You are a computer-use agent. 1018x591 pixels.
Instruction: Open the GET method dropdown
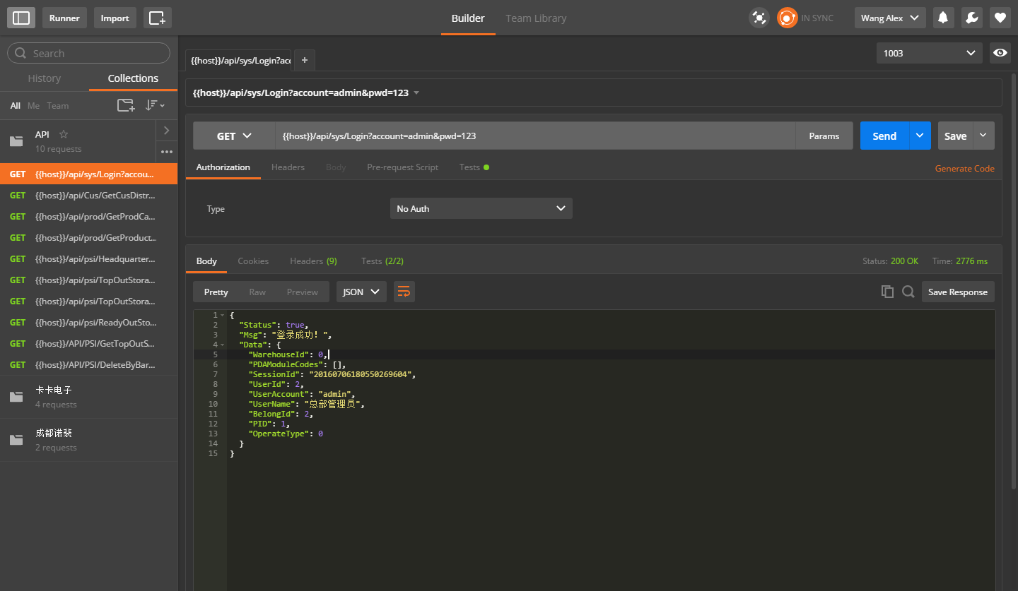pyautogui.click(x=234, y=136)
